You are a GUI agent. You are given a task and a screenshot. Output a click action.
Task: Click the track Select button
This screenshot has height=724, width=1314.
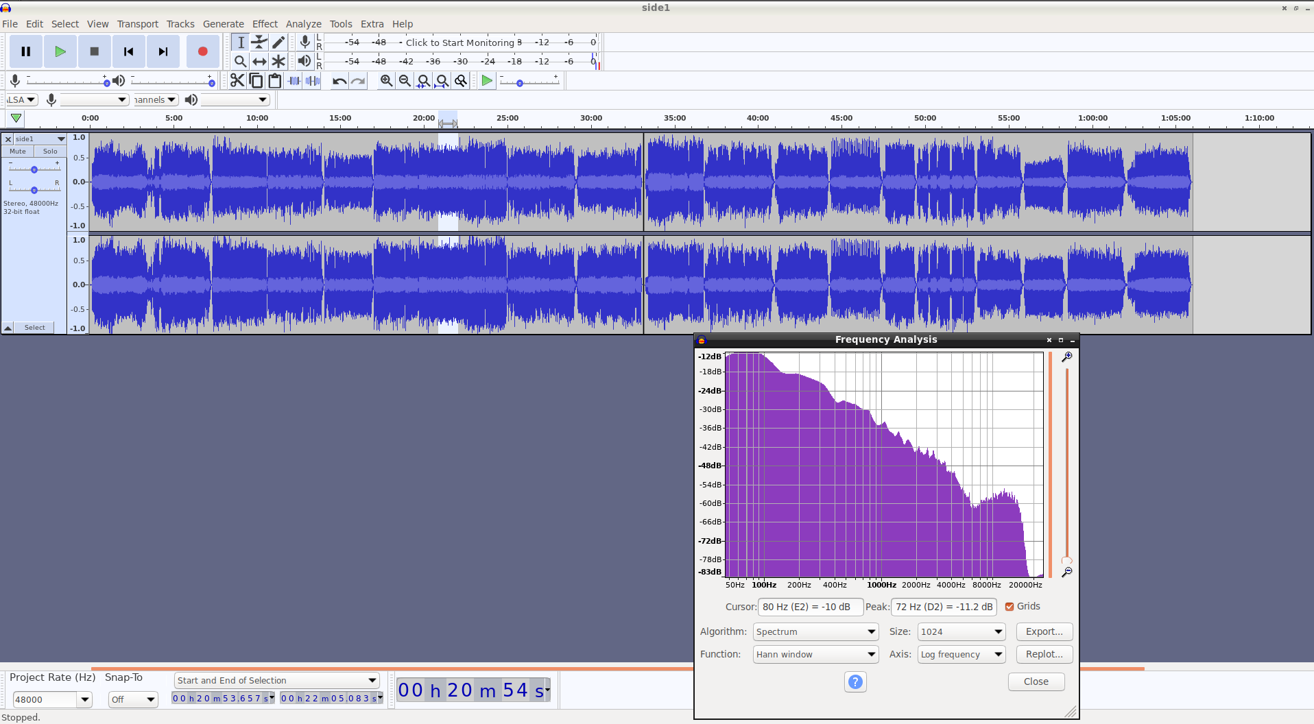[x=35, y=328]
